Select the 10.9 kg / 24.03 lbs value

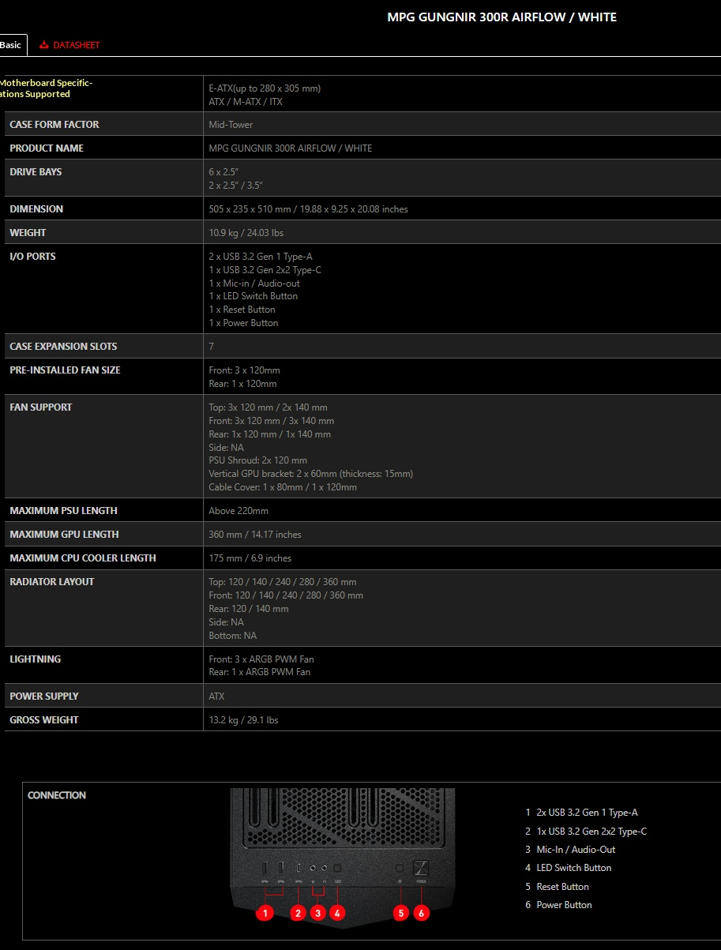tap(246, 233)
